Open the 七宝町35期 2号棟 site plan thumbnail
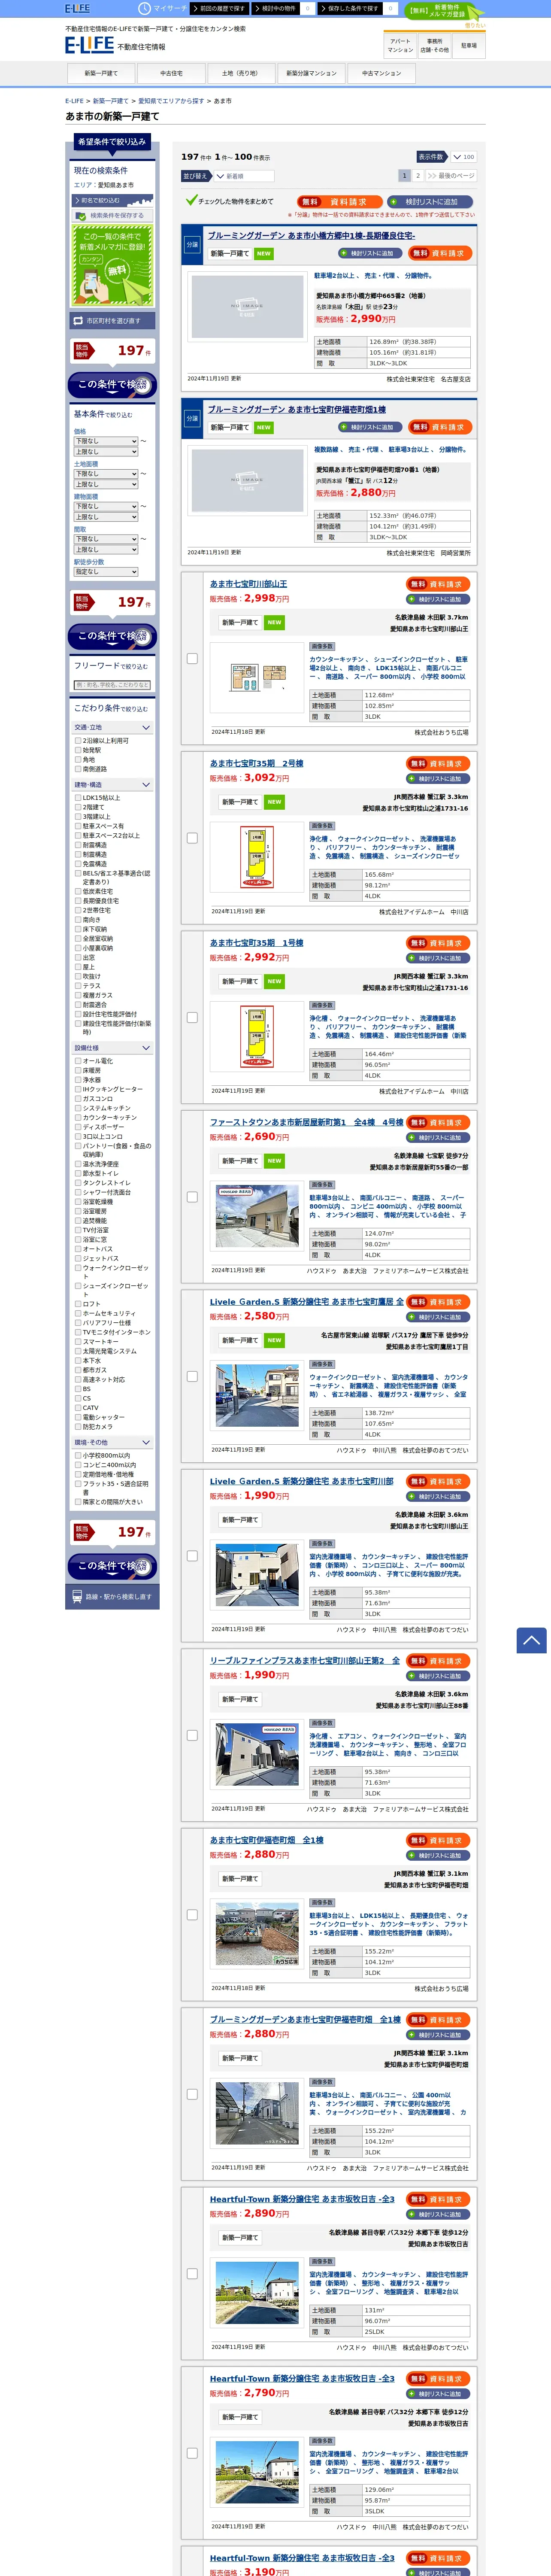Image resolution: width=551 pixels, height=2576 pixels. [257, 858]
